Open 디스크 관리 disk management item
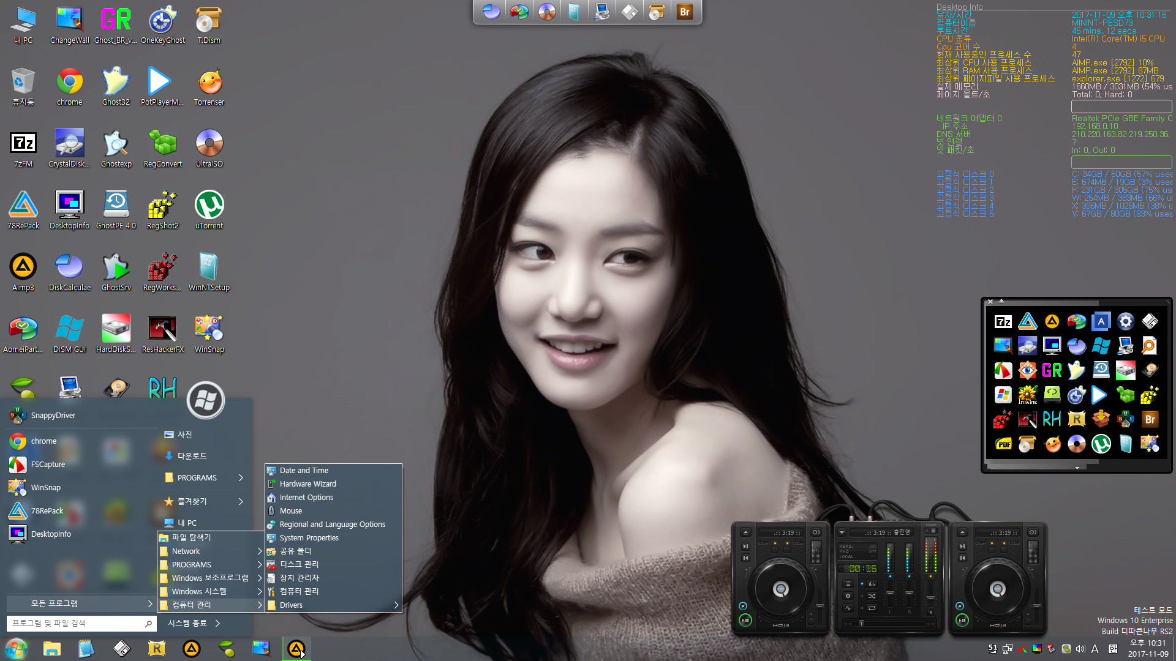Screen dimensions: 1176x661 [333, 564]
